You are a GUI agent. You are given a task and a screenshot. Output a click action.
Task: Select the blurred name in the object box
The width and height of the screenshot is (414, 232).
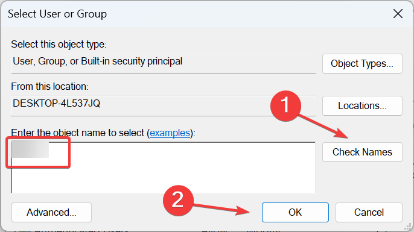coord(30,149)
